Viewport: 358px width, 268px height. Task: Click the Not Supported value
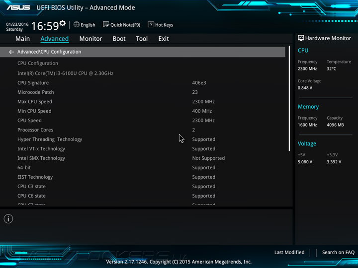click(x=208, y=158)
